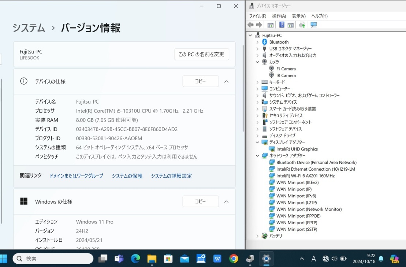Open Google Chrome from taskbar
Screen dimensions: 406x267
coord(234,259)
